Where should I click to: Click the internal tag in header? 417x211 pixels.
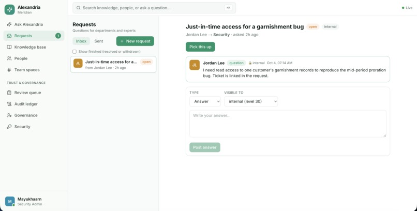pos(330,26)
